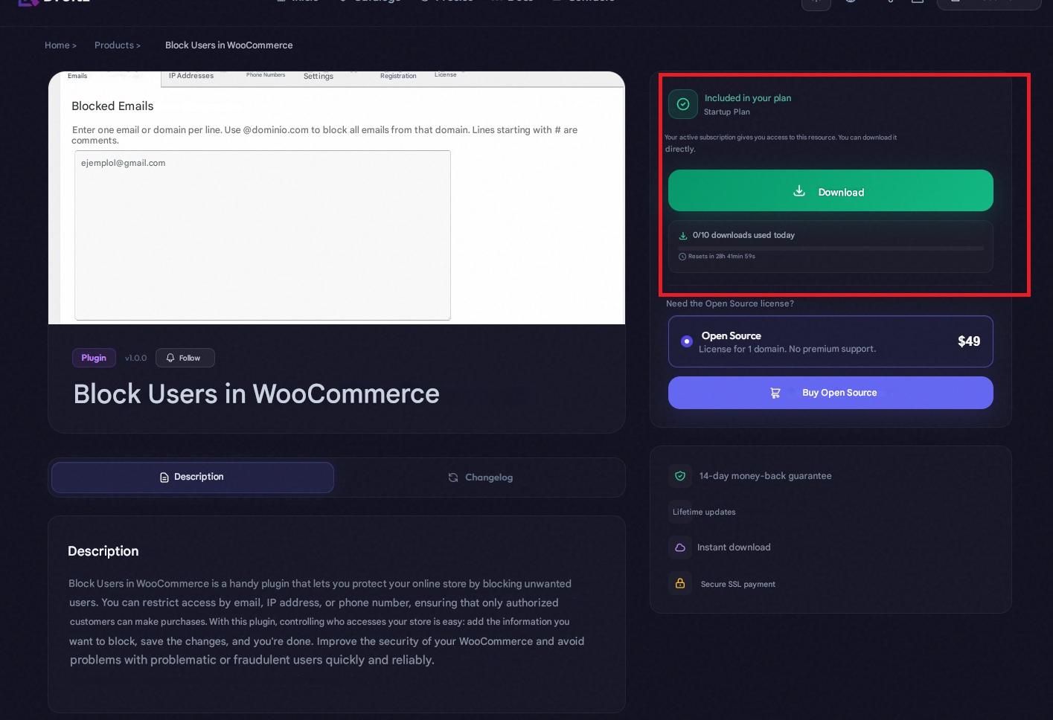
Task: Select the Open Source license radio button
Action: click(x=686, y=341)
